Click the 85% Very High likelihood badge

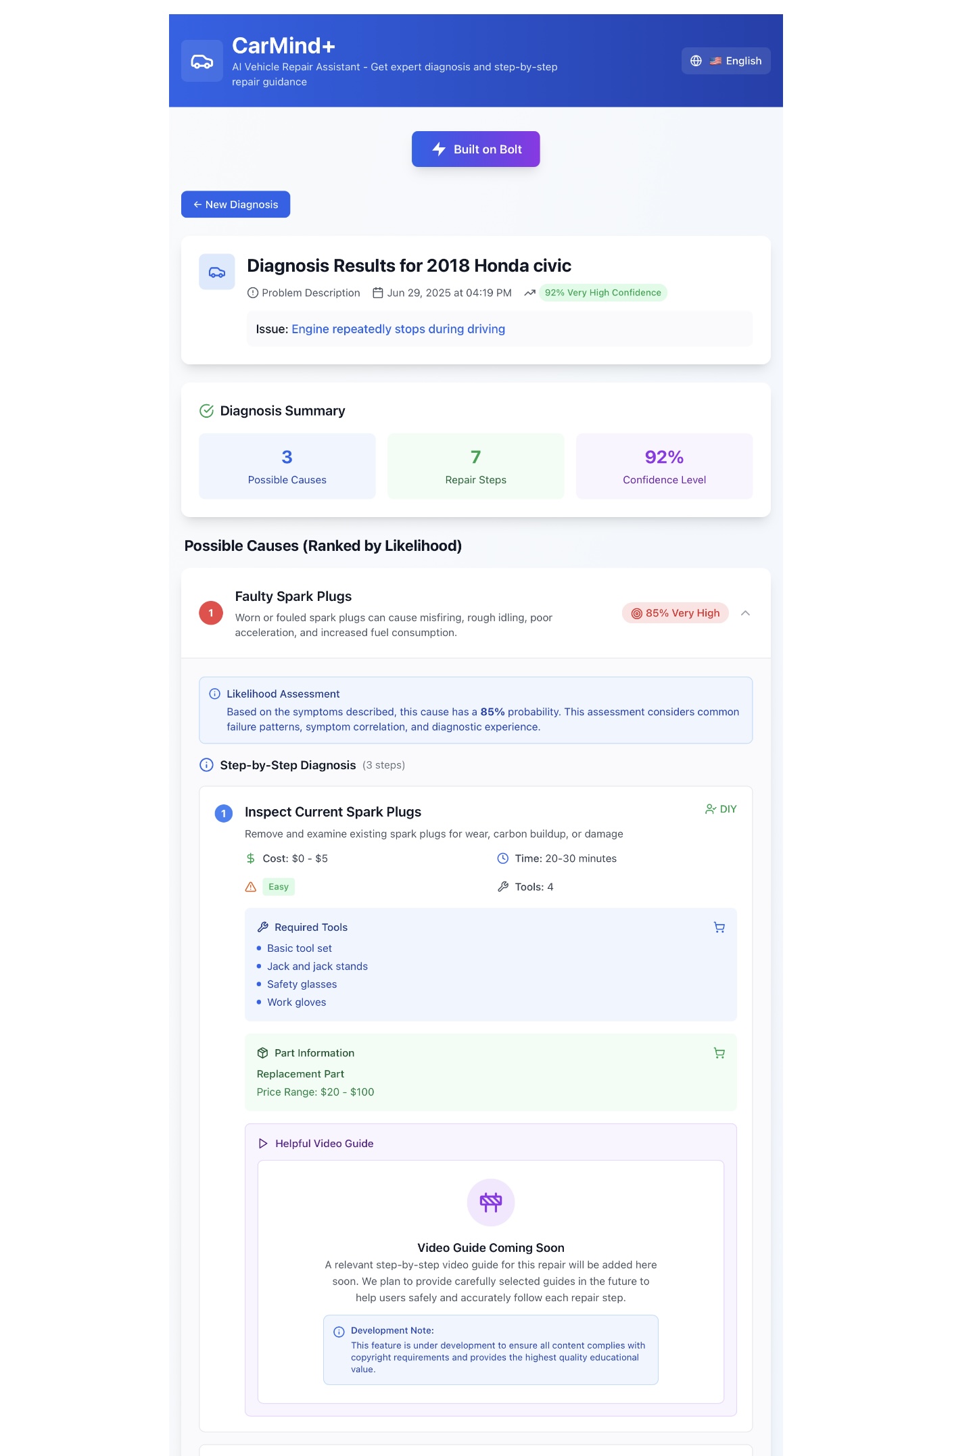676,613
